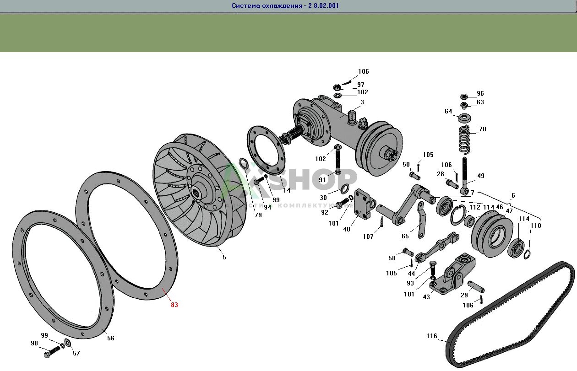Click the coil spring part drawing
The height and width of the screenshot is (371, 577).
[x=465, y=140]
